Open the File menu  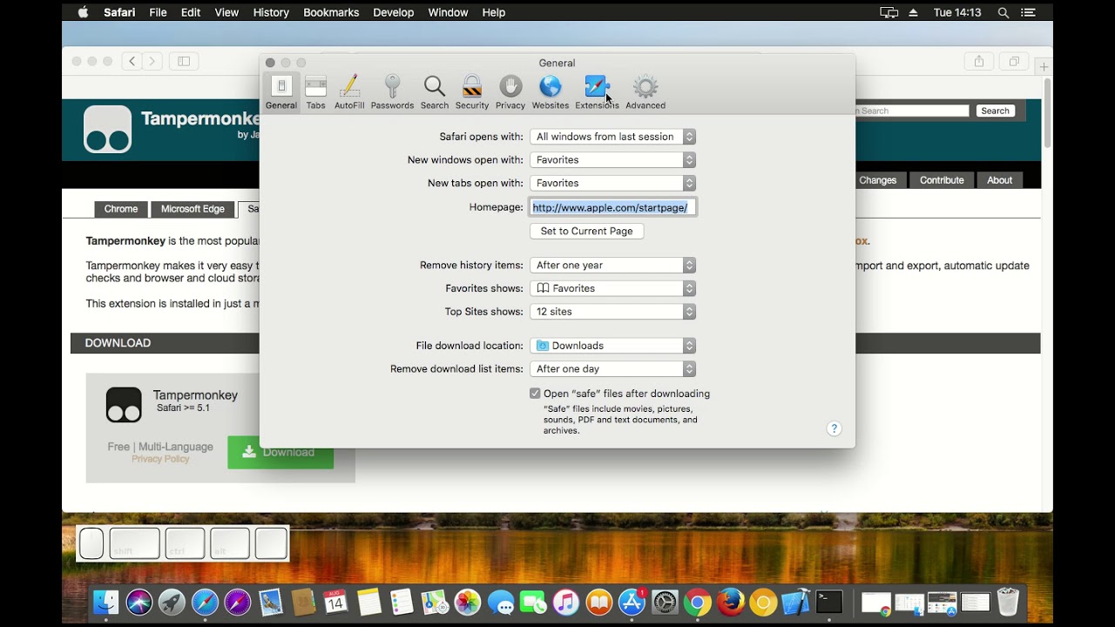[x=158, y=12]
